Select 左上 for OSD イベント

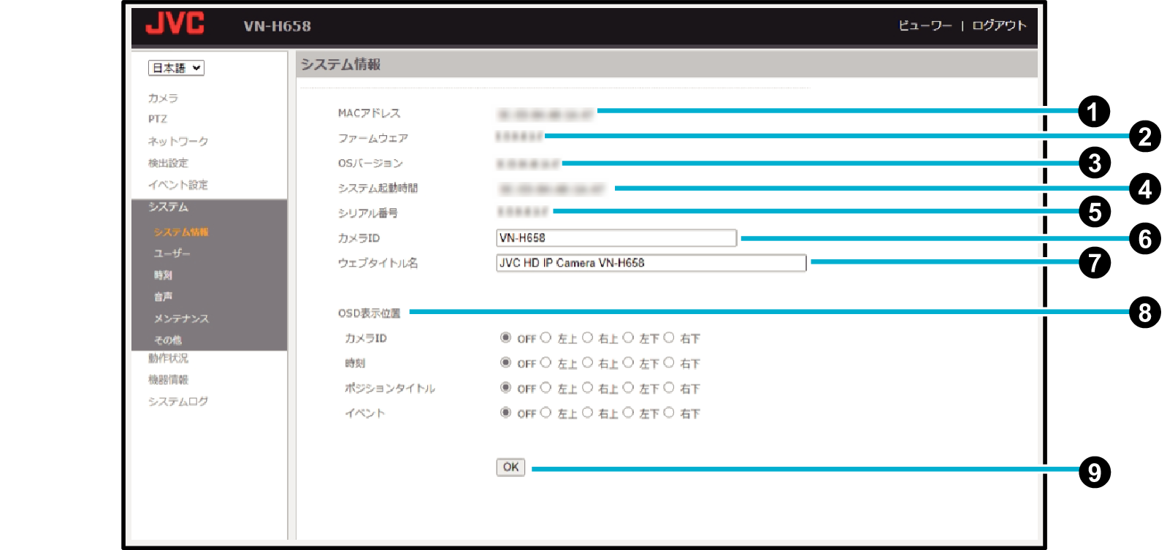coord(546,412)
